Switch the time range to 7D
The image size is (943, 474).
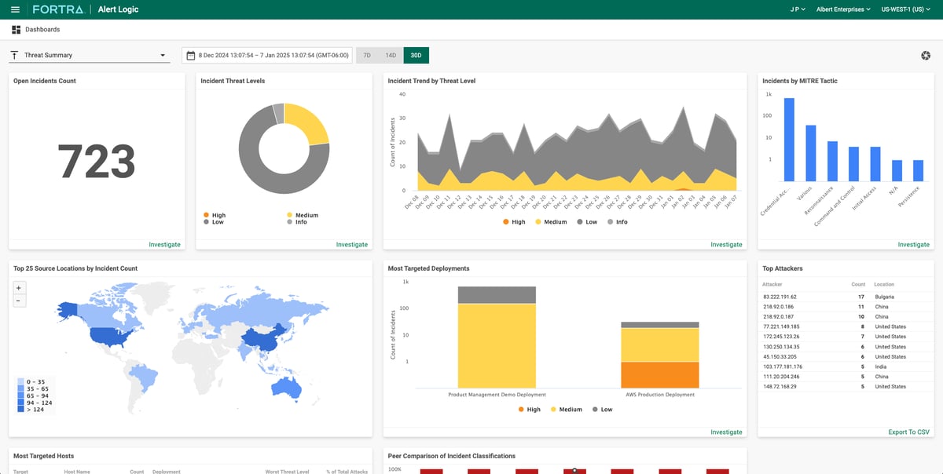(365, 55)
